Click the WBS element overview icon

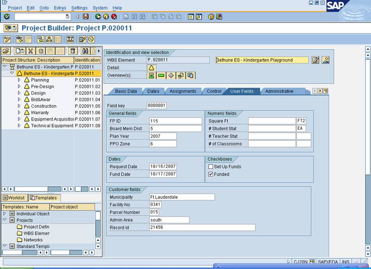pyautogui.click(x=152, y=76)
